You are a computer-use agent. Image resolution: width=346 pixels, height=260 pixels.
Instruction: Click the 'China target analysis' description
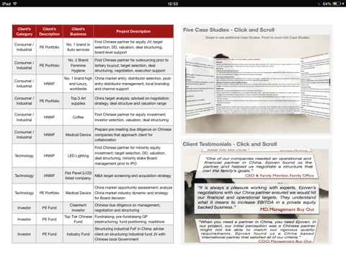(x=133, y=100)
